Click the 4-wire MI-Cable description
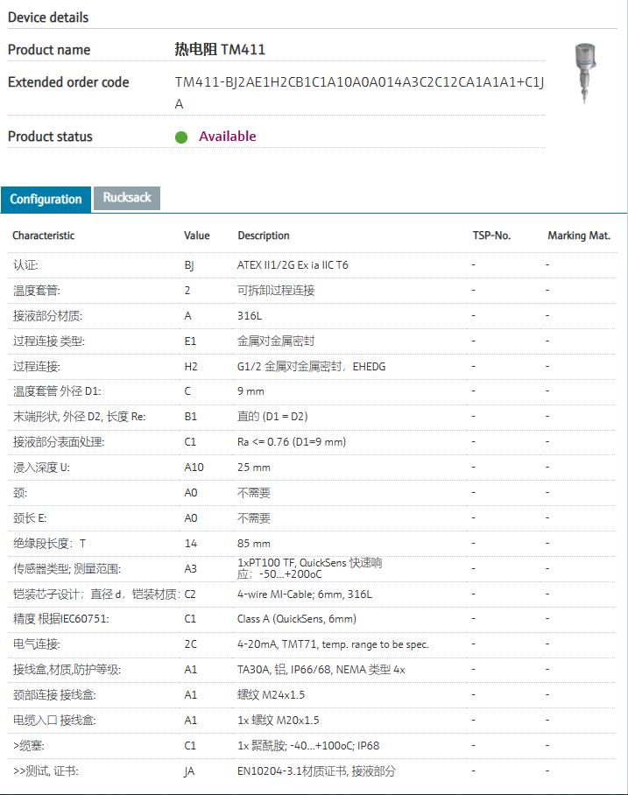The image size is (628, 795). pos(305,594)
